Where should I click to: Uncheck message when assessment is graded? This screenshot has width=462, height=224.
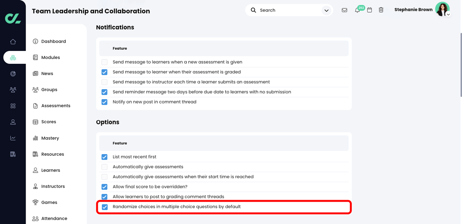click(x=104, y=72)
